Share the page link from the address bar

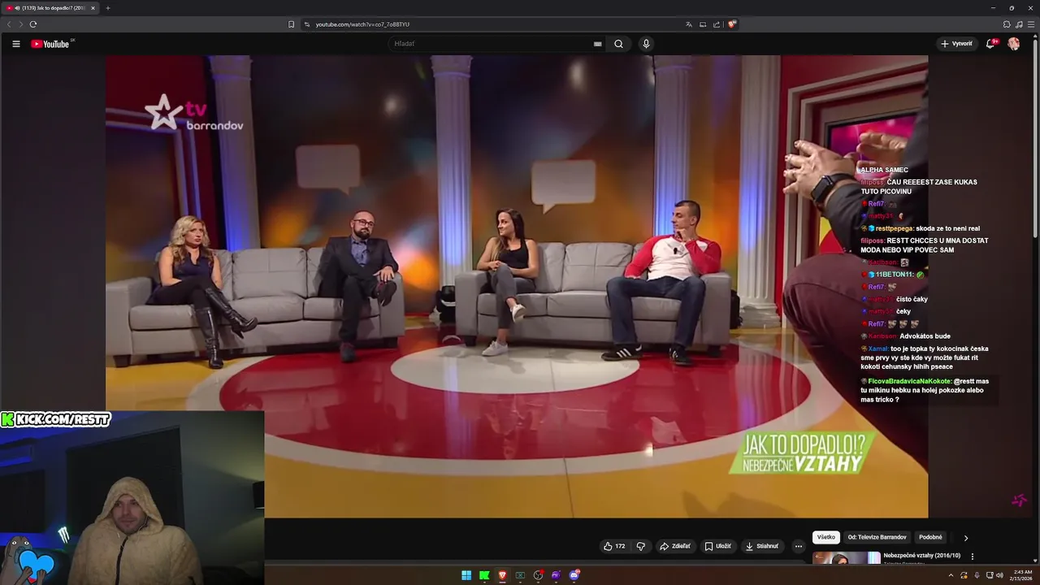717,24
